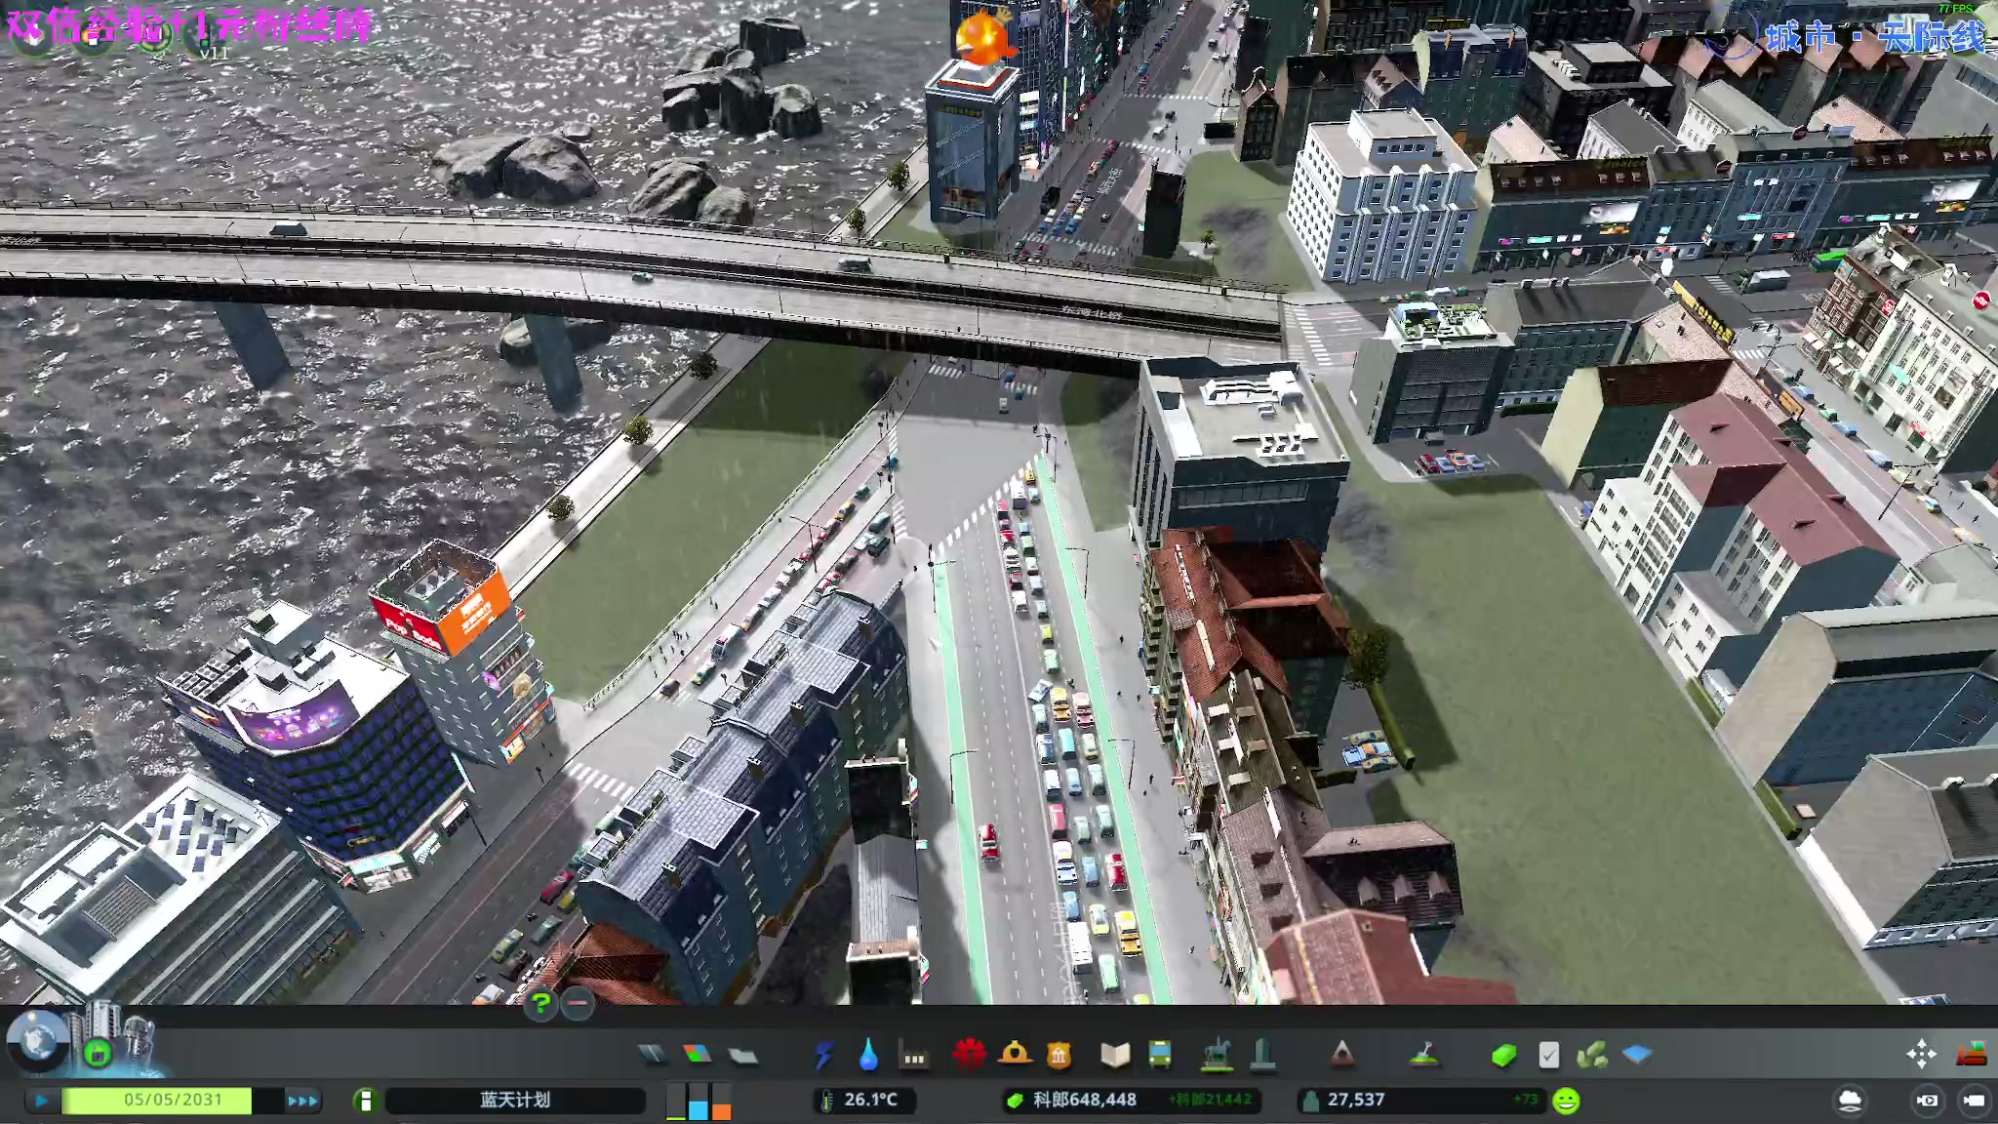
Task: Select the bulldozer tool
Action: click(x=1972, y=1055)
